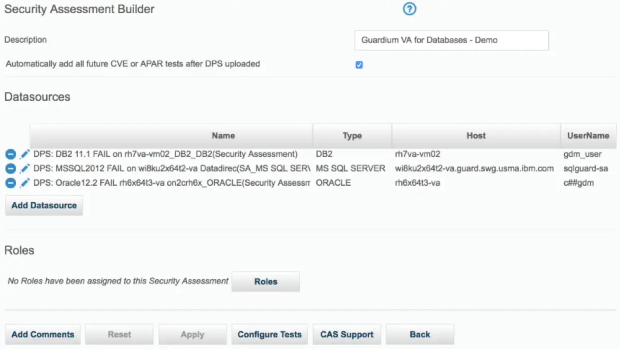Screen dimensions: 620x349
Task: Sort by the Name column header
Action: (x=223, y=136)
